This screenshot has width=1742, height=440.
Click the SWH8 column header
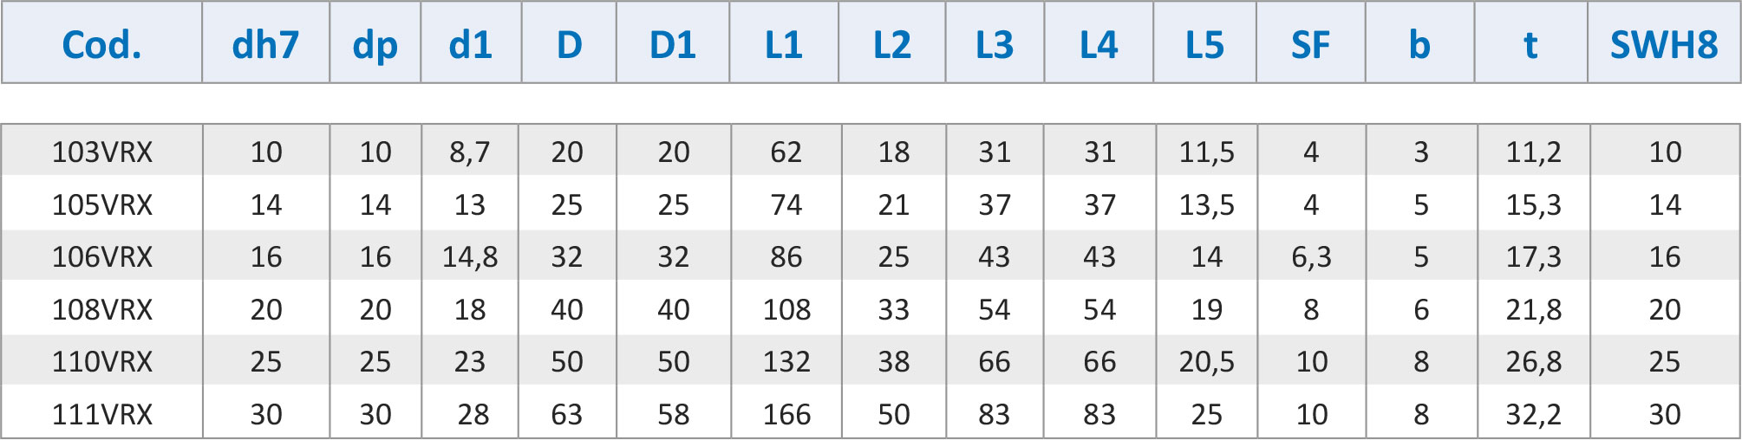tap(1664, 44)
